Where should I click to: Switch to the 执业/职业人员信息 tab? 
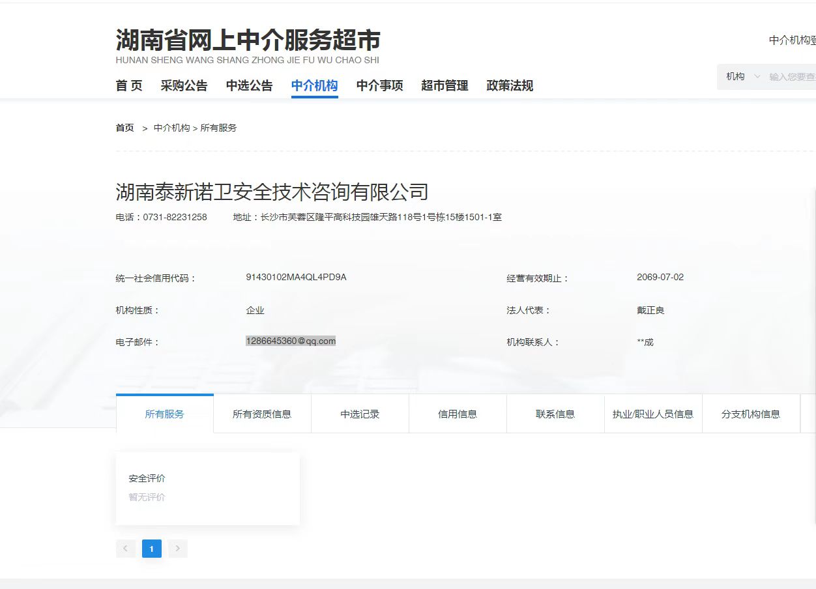tap(653, 414)
